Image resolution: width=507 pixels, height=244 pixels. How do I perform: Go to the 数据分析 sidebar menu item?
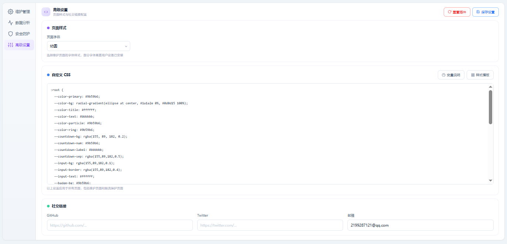point(22,23)
